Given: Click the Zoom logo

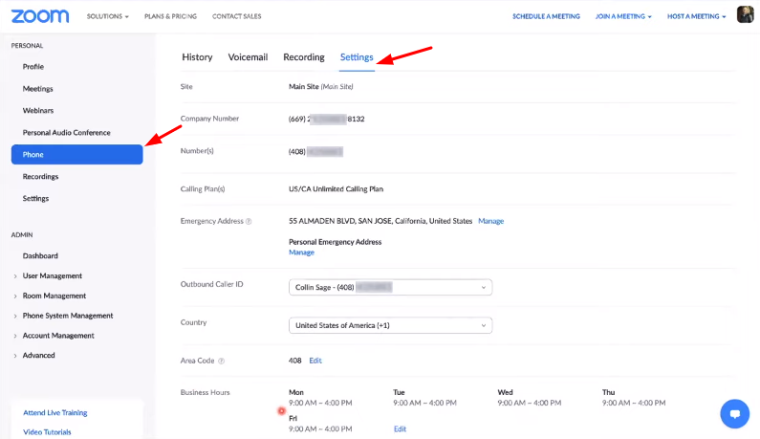Looking at the screenshot, I should [40, 16].
